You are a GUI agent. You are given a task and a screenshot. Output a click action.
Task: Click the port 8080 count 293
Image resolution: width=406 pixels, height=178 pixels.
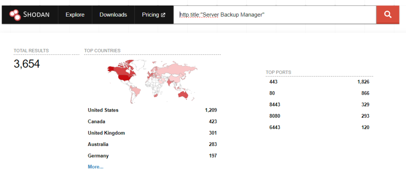[x=365, y=116]
